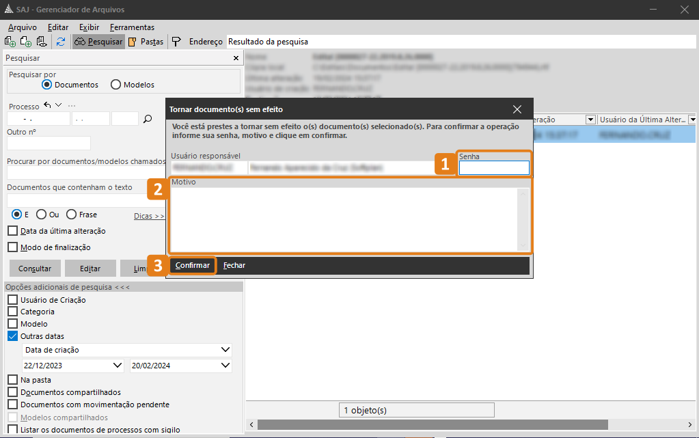
Task: Click the third document toolbar icon
Action: point(41,42)
